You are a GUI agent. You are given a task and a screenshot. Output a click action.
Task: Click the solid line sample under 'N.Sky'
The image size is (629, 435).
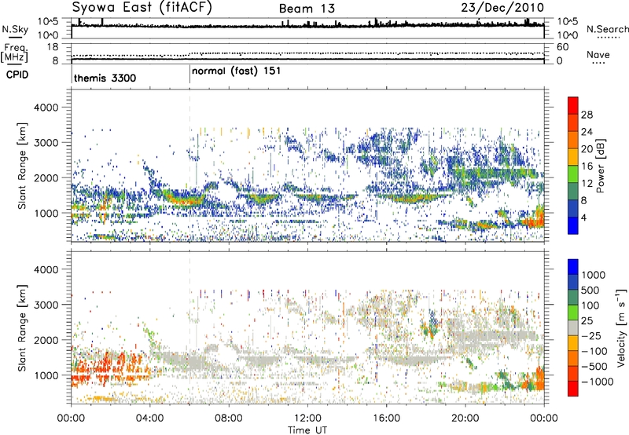(15, 37)
